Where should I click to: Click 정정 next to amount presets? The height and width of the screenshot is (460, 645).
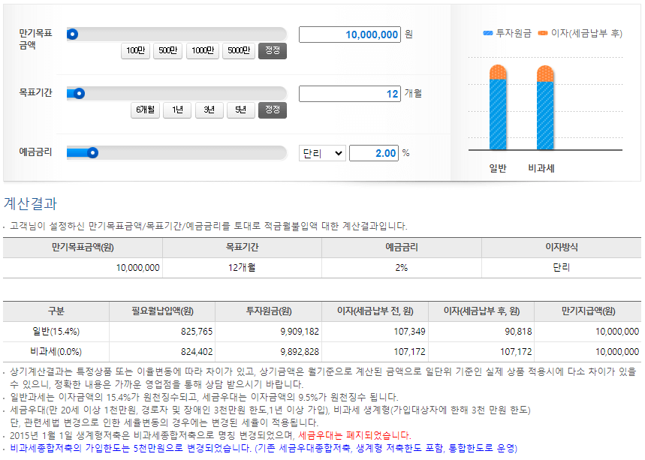272,51
